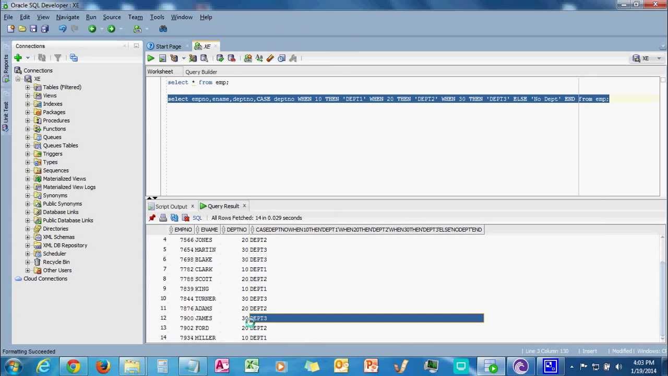Click the Clear eraser icon
This screenshot has height=376, width=668.
[x=270, y=58]
